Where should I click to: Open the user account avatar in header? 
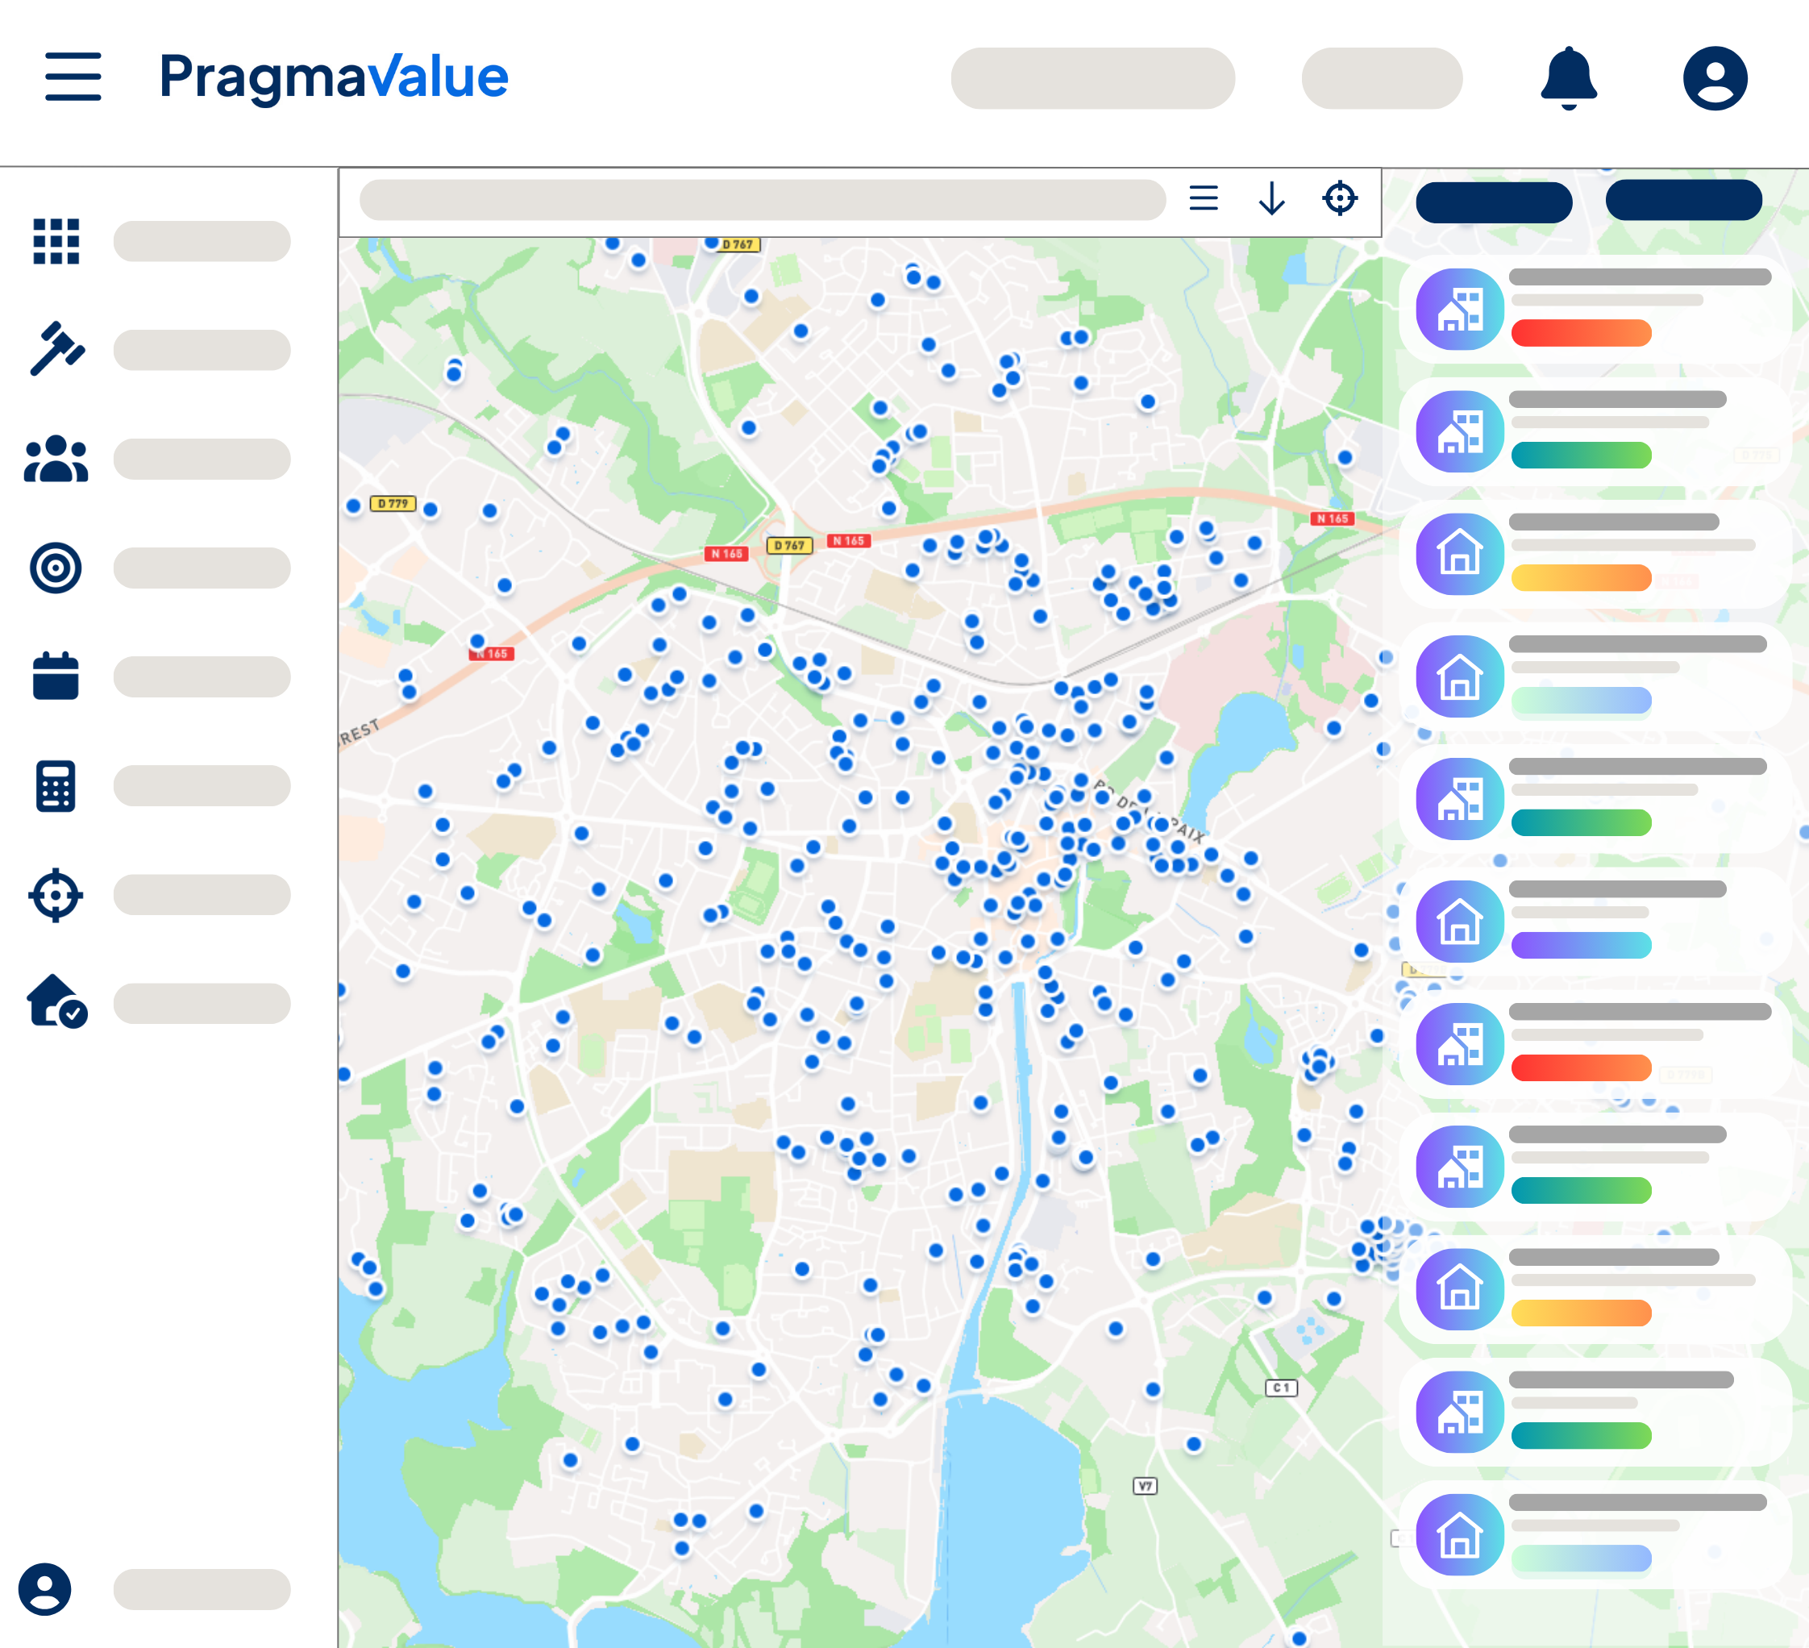[1714, 78]
